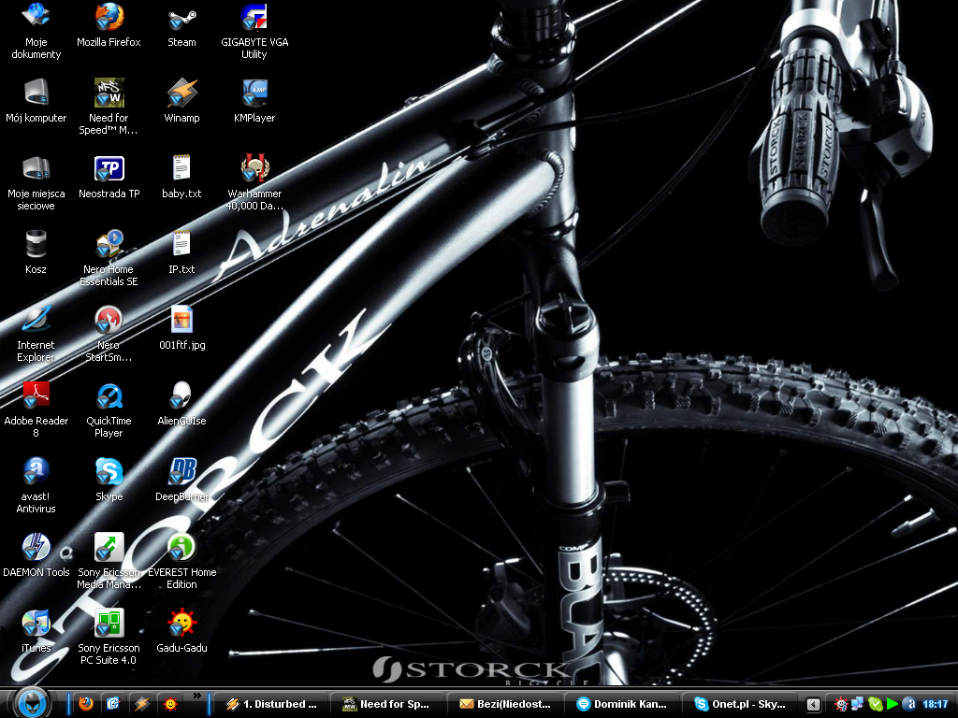Click the red sun tray icon
The image size is (958, 718).
coord(841,705)
